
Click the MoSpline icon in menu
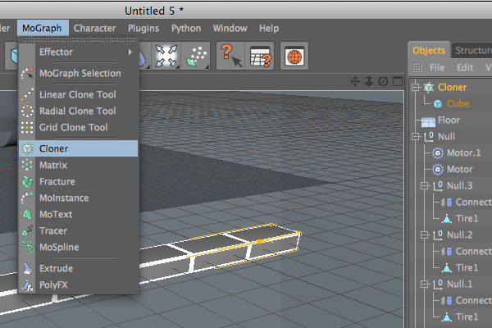click(x=27, y=247)
